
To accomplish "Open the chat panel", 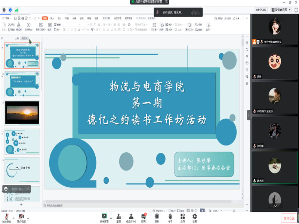I will click(144, 217).
